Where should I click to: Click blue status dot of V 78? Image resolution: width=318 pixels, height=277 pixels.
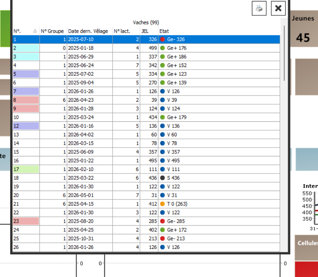[x=162, y=143]
